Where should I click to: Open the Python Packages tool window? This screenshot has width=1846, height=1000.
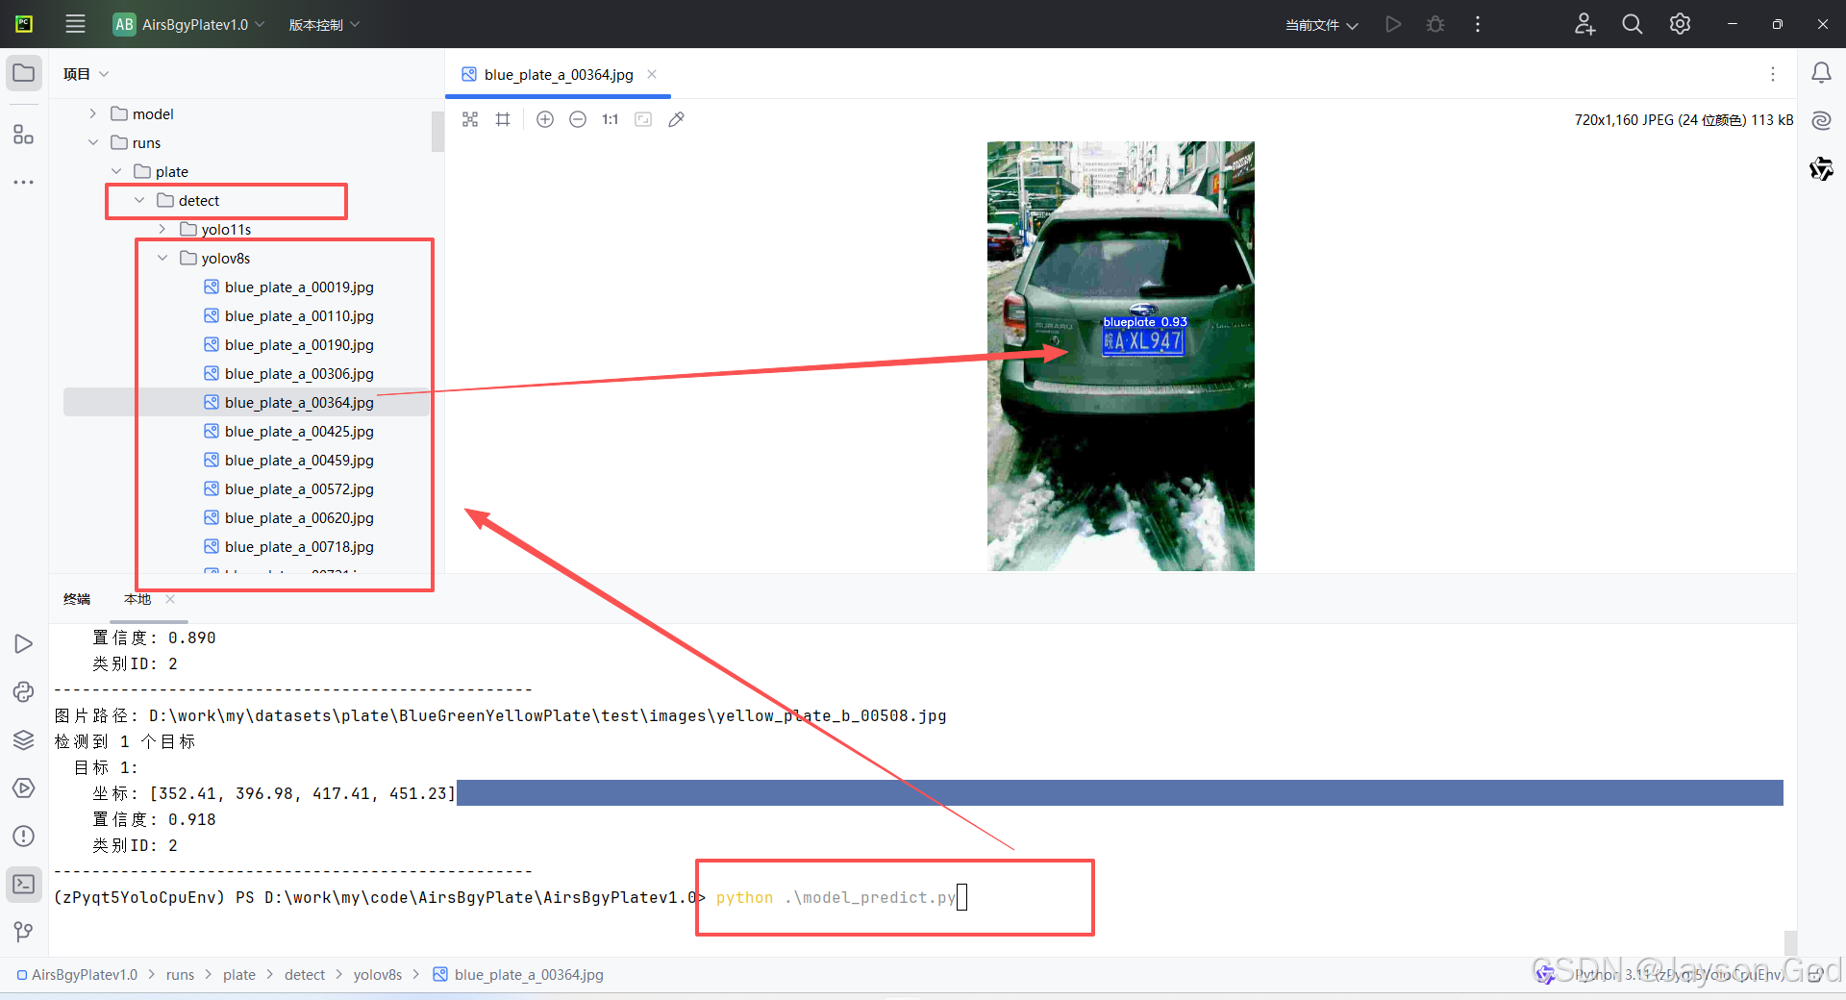[24, 739]
